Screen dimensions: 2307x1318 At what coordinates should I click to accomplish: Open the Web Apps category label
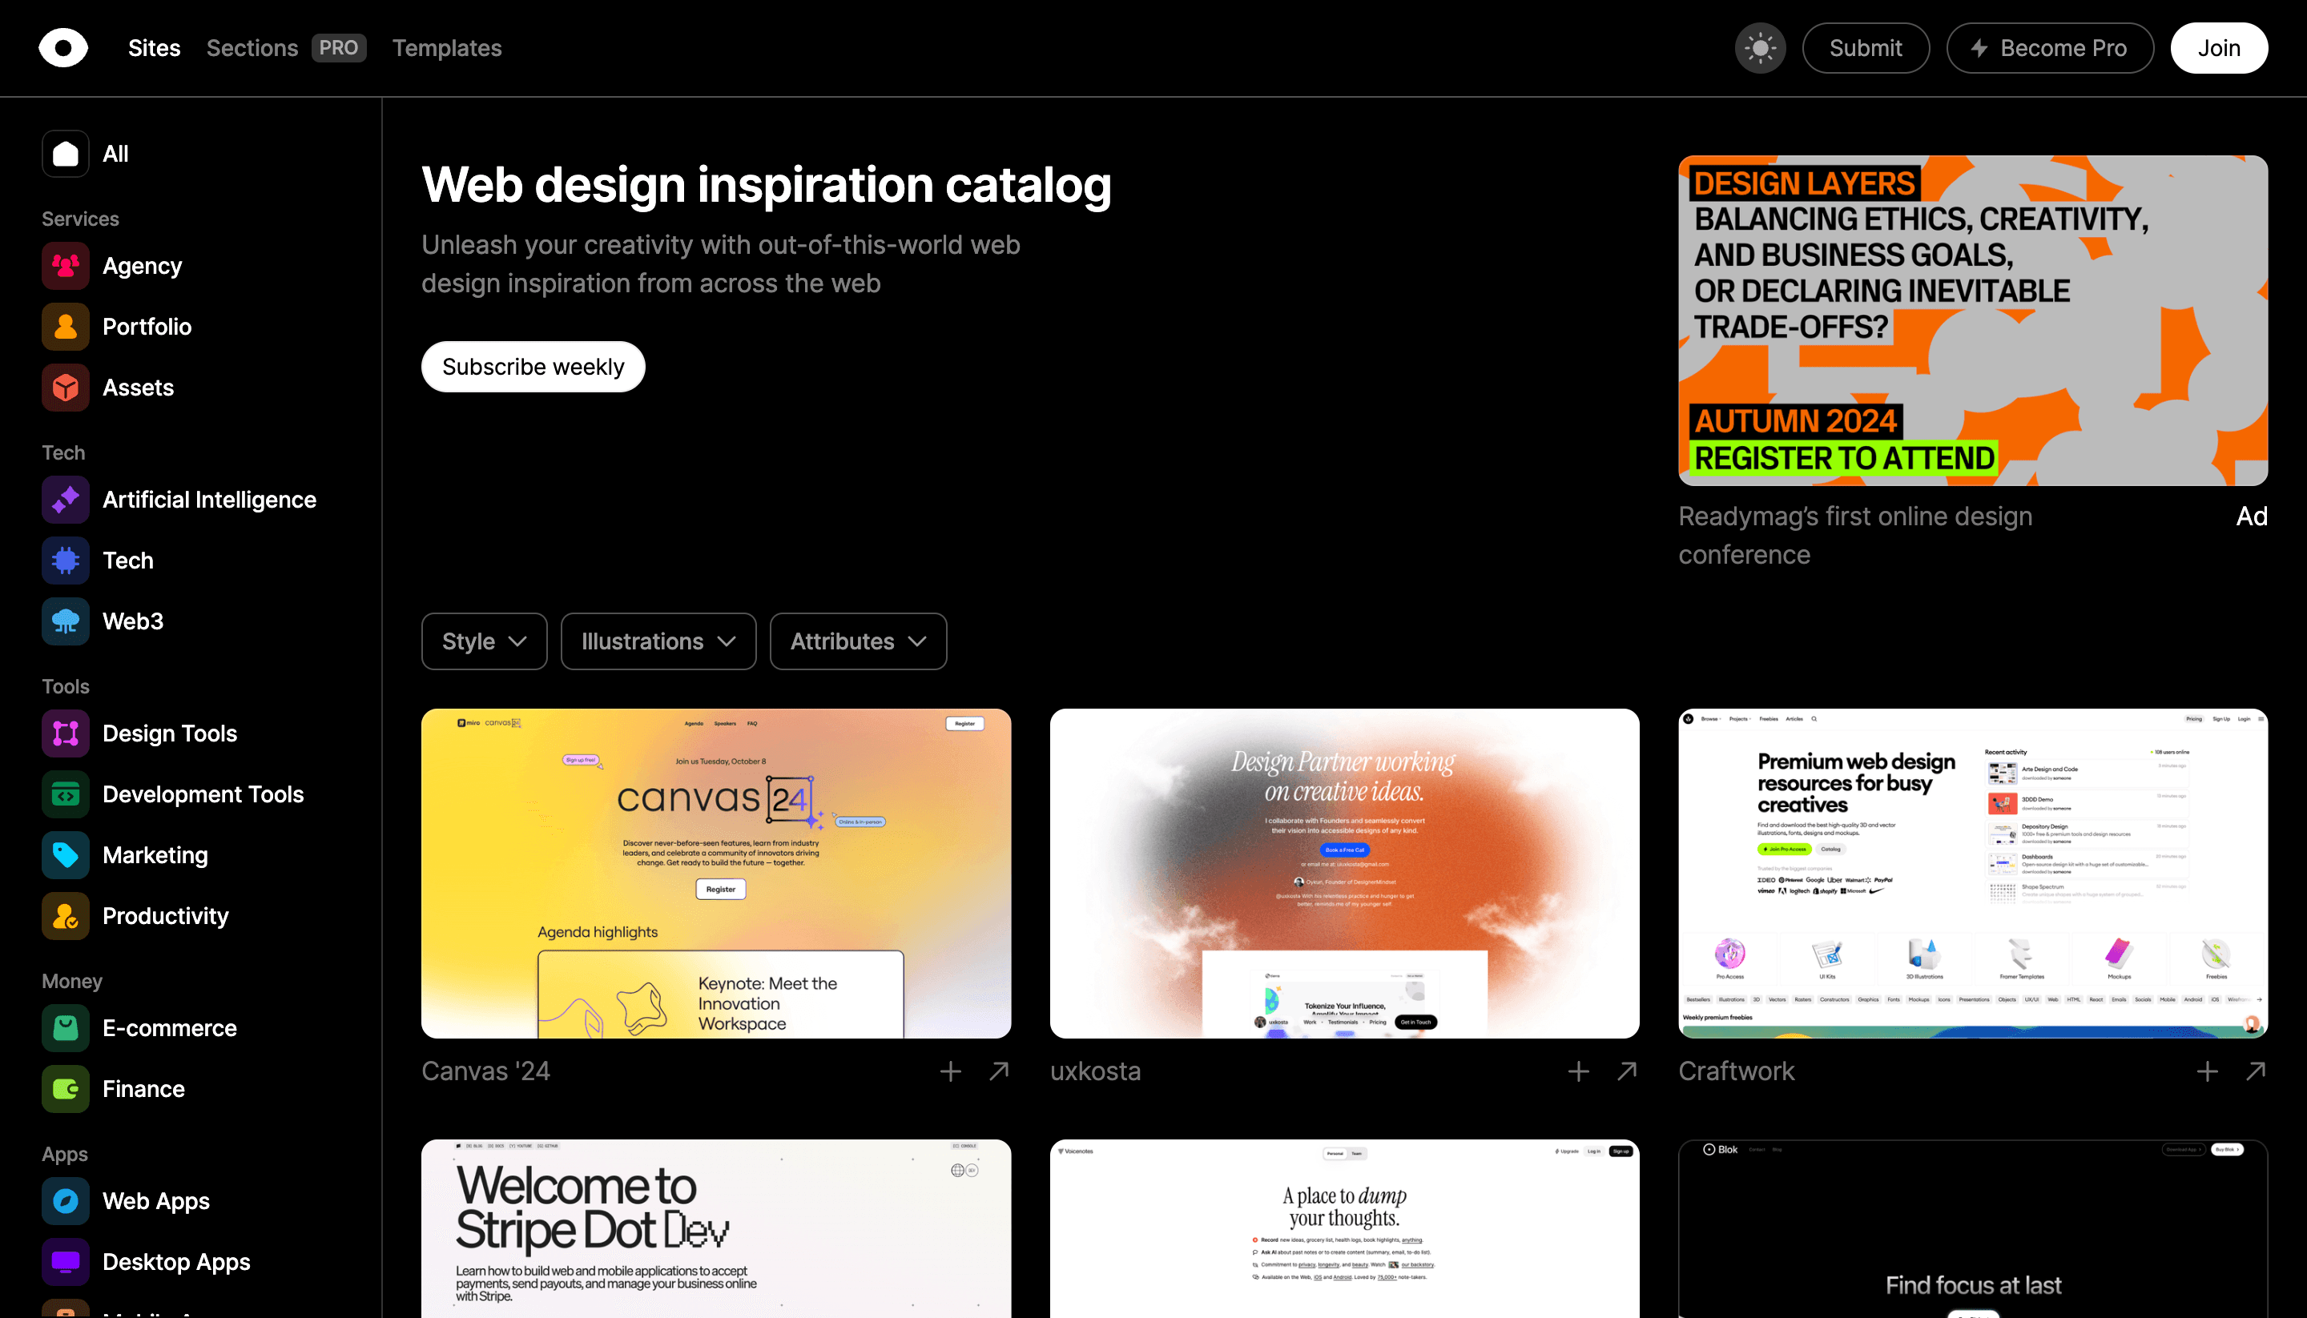pyautogui.click(x=155, y=1201)
